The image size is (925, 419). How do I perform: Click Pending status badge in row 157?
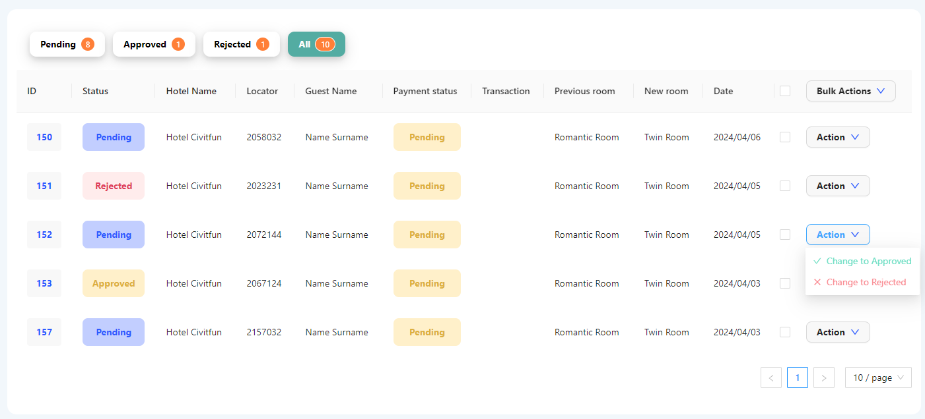[114, 332]
